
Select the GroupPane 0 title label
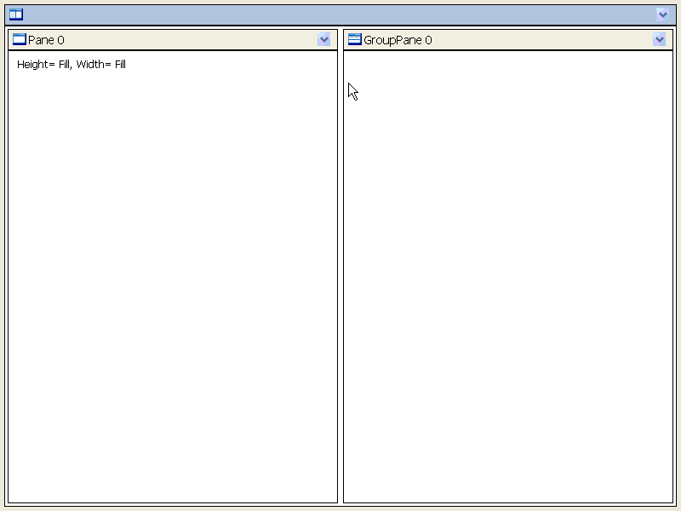point(398,40)
